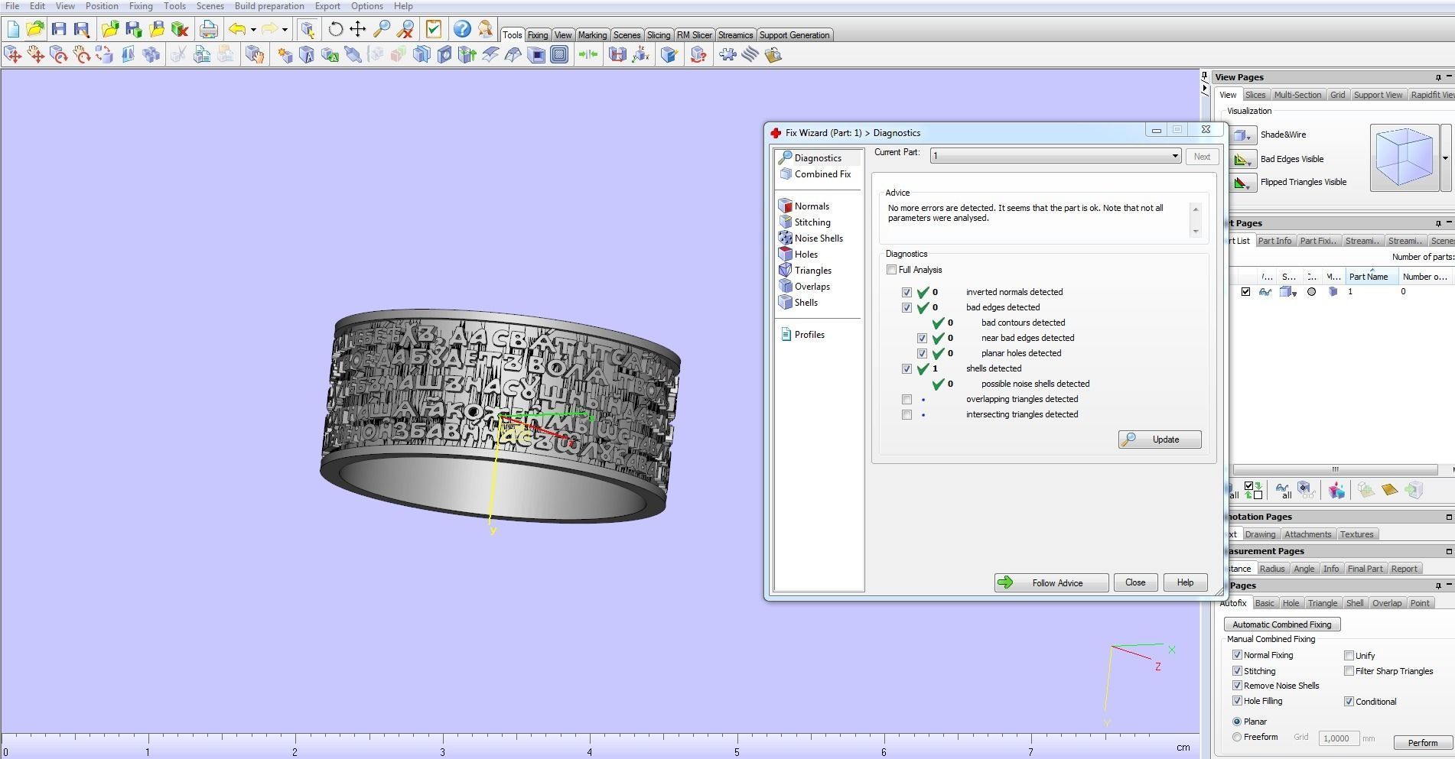Open Holes page in Fix Wizard
Viewport: 1455px width, 759px height.
806,255
